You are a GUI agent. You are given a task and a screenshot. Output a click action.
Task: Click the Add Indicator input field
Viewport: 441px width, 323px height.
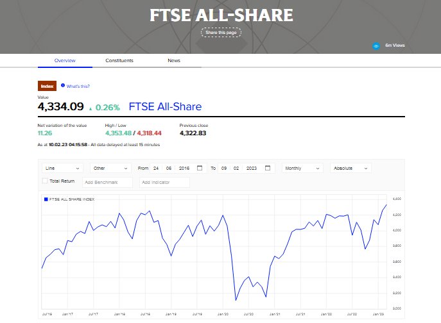[x=164, y=182]
